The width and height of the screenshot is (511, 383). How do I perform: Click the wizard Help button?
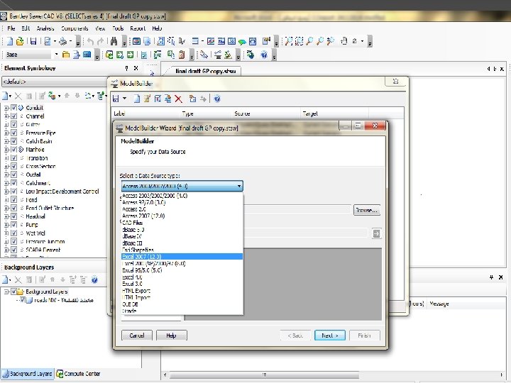[x=172, y=335]
